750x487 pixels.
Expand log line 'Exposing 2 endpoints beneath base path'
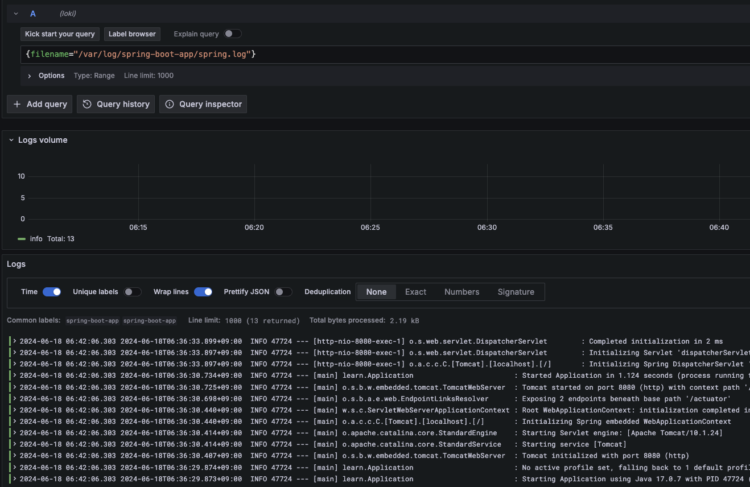15,399
